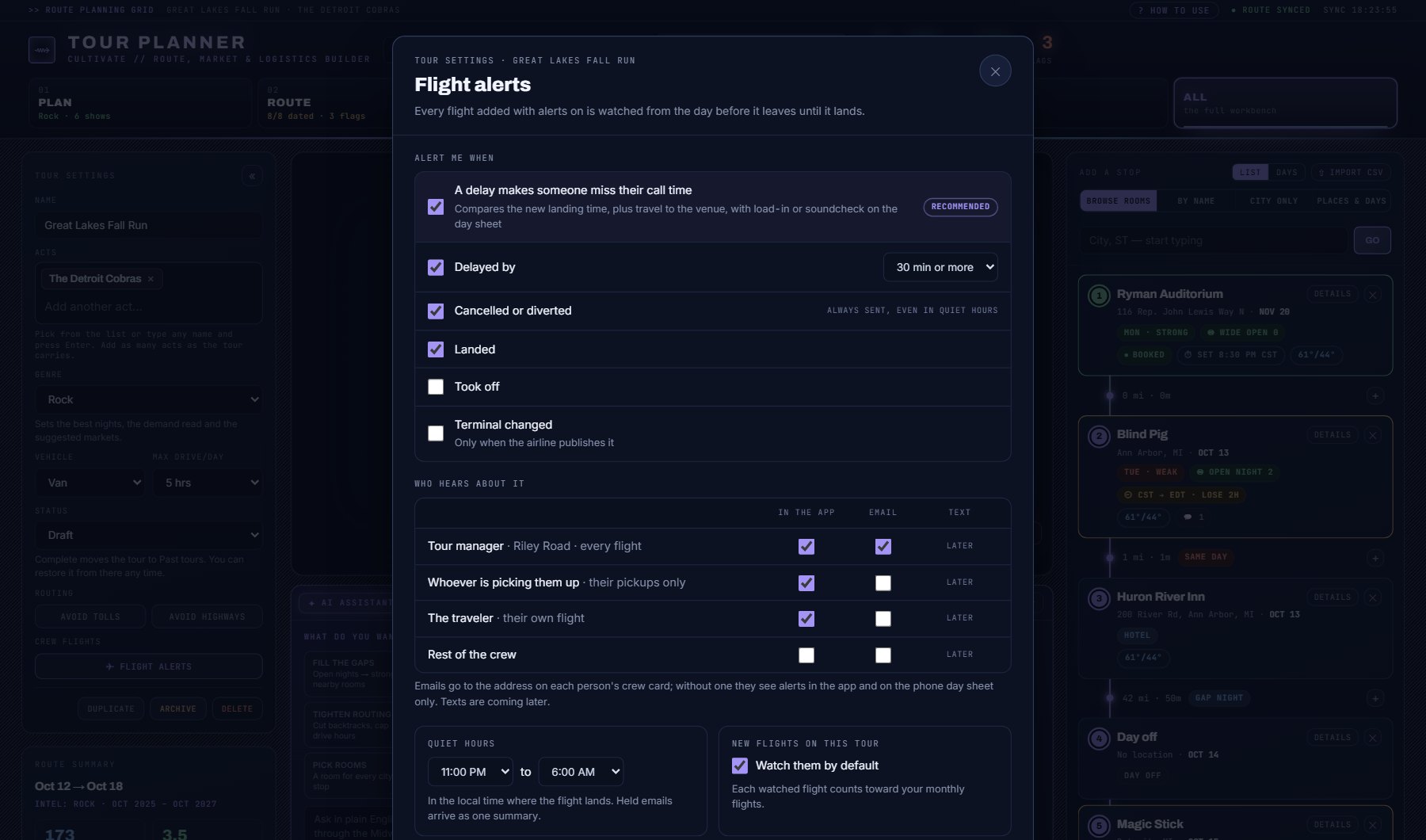The image size is (1426, 840).
Task: Click the Flight Alerts button
Action: (148, 666)
